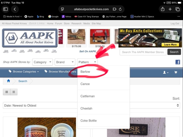This screenshot has width=183, height=137.
Task: Switch to list view layout
Action: (7, 92)
